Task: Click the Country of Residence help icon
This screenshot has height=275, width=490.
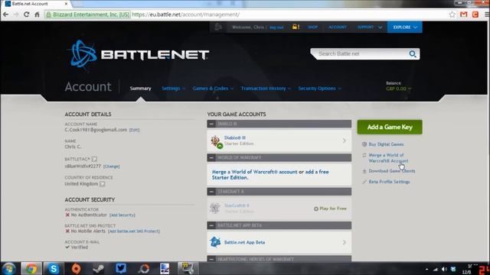Action: 102,183
